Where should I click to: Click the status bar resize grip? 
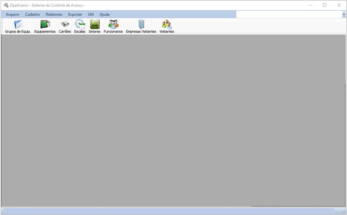[x=343, y=212]
